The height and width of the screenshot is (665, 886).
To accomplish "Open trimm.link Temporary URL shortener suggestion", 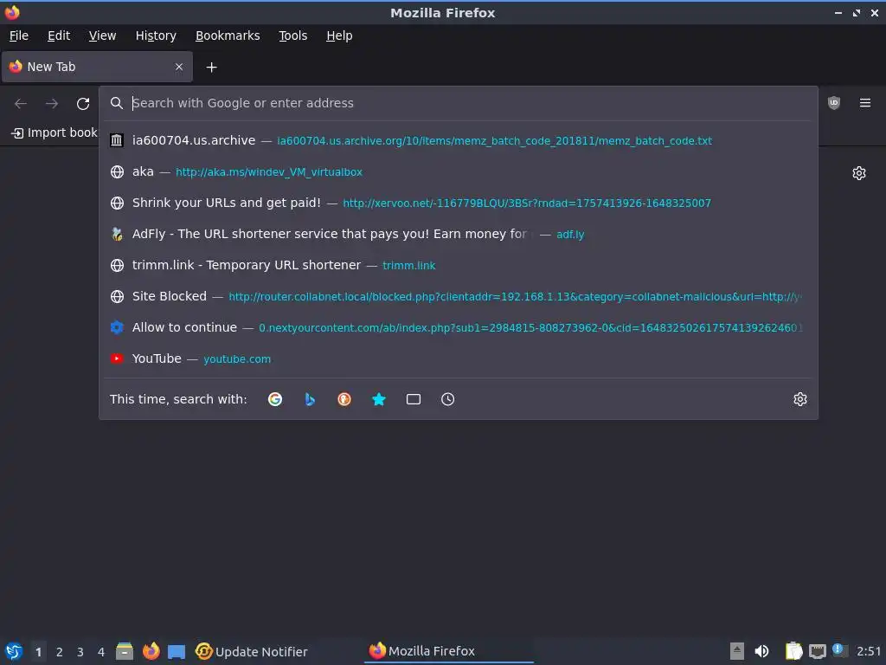I will tap(459, 265).
